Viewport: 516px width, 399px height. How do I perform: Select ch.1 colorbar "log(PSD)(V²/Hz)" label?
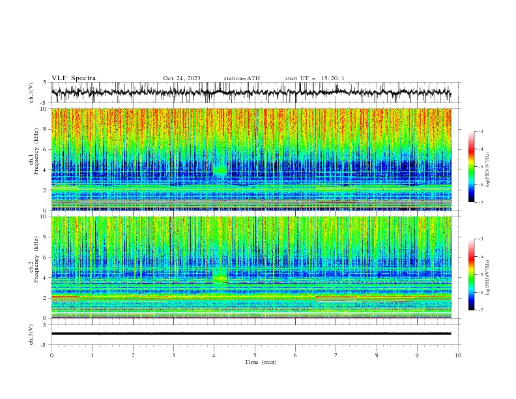pos(487,170)
